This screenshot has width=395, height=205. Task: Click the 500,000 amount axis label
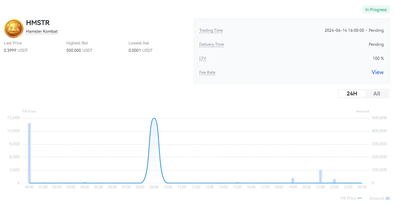click(x=379, y=118)
